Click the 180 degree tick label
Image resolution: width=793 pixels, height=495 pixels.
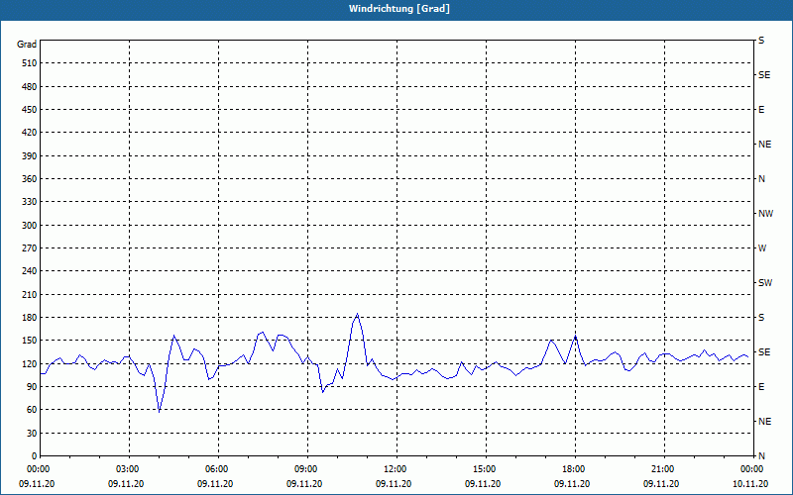tap(29, 318)
